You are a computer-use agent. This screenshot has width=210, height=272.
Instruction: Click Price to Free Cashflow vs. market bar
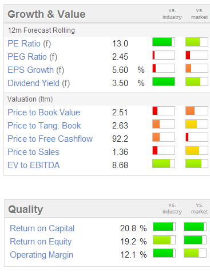click(x=197, y=137)
